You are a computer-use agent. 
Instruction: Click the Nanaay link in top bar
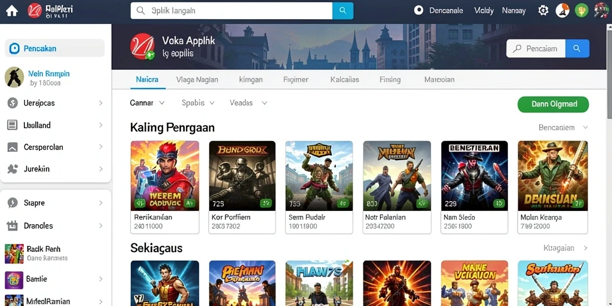[x=513, y=11]
